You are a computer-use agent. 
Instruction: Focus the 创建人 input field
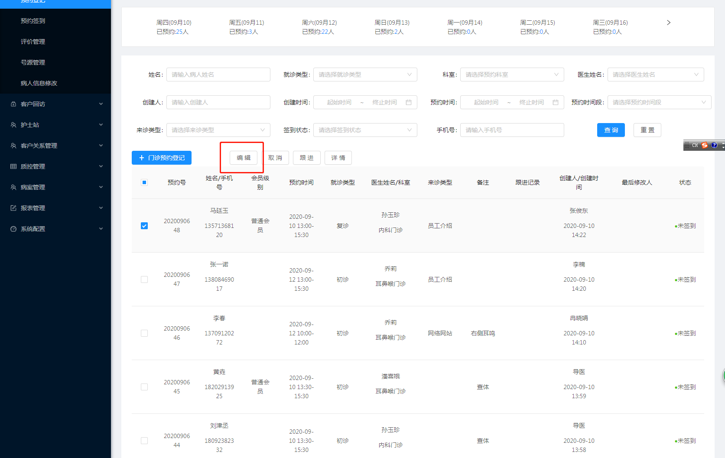click(x=218, y=102)
